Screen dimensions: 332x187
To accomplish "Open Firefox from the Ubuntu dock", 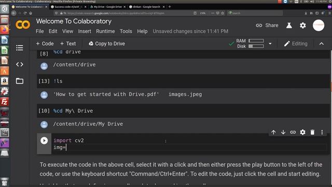I will point(5,30).
